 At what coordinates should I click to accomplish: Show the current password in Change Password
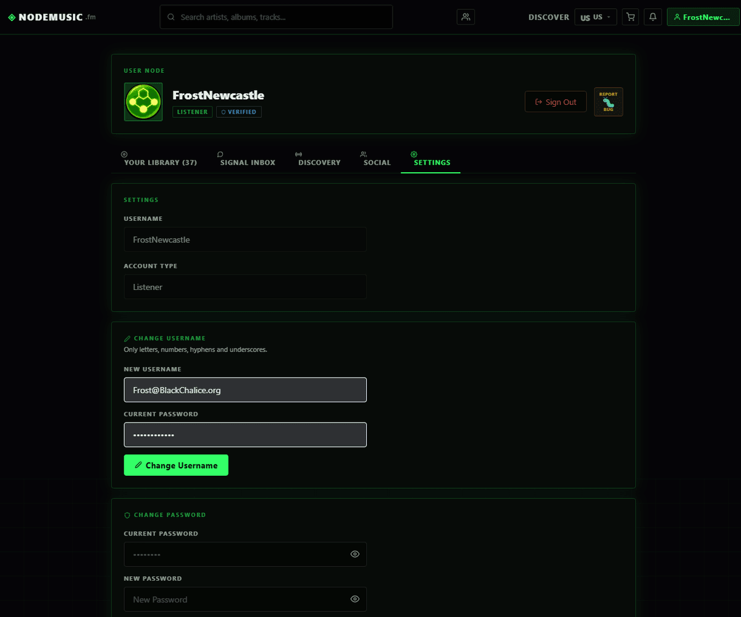point(355,554)
